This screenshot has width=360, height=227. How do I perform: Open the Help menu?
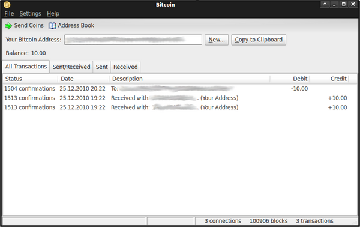pyautogui.click(x=53, y=14)
